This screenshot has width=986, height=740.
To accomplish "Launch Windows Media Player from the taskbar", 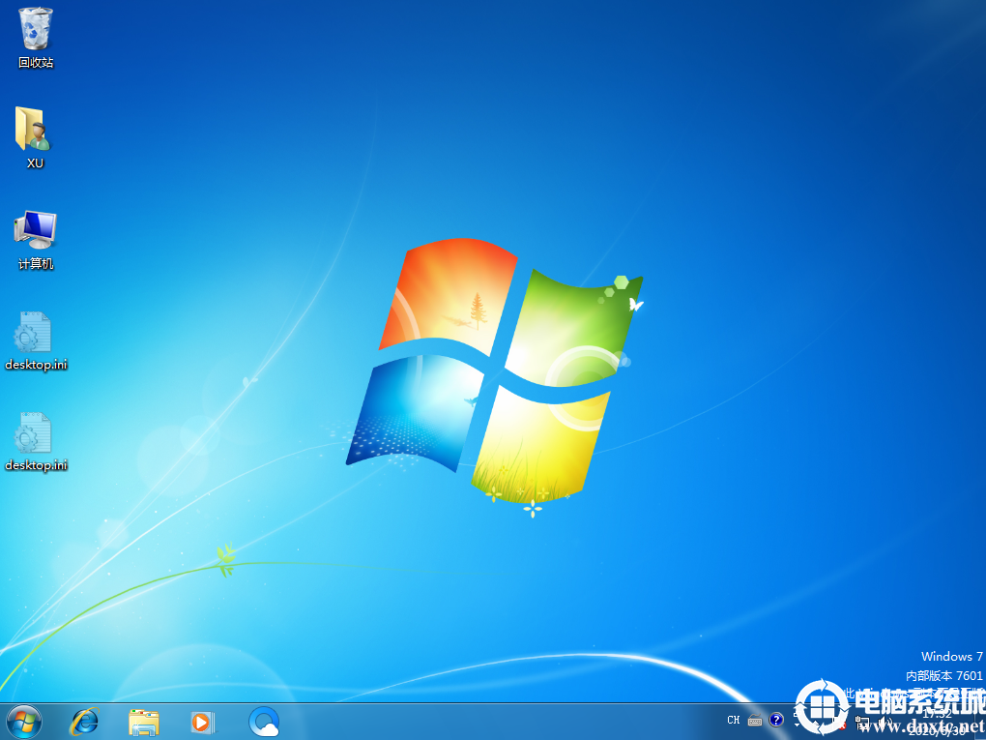I will pyautogui.click(x=202, y=721).
